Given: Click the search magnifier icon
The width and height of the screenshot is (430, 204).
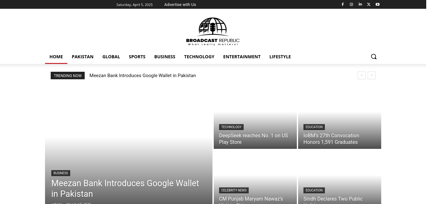Looking at the screenshot, I should (374, 57).
